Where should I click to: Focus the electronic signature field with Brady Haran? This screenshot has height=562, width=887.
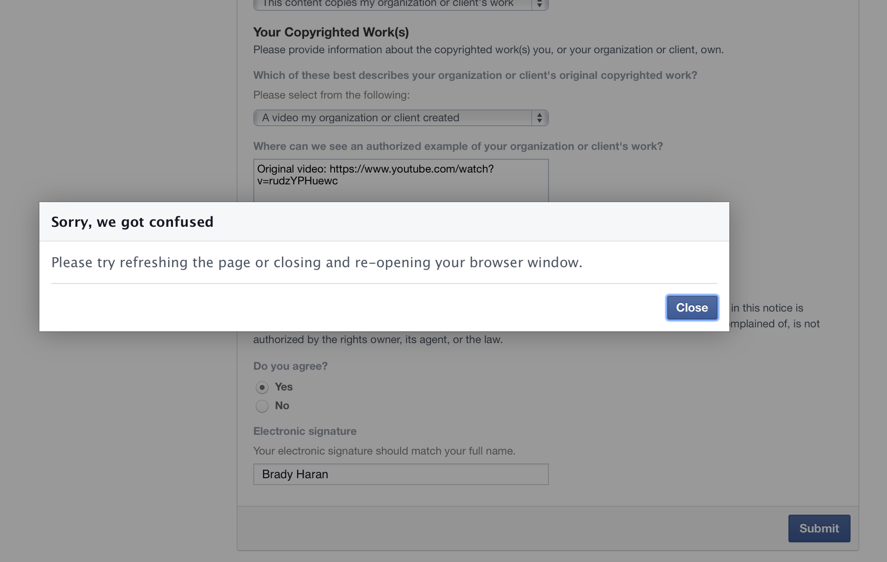click(401, 474)
